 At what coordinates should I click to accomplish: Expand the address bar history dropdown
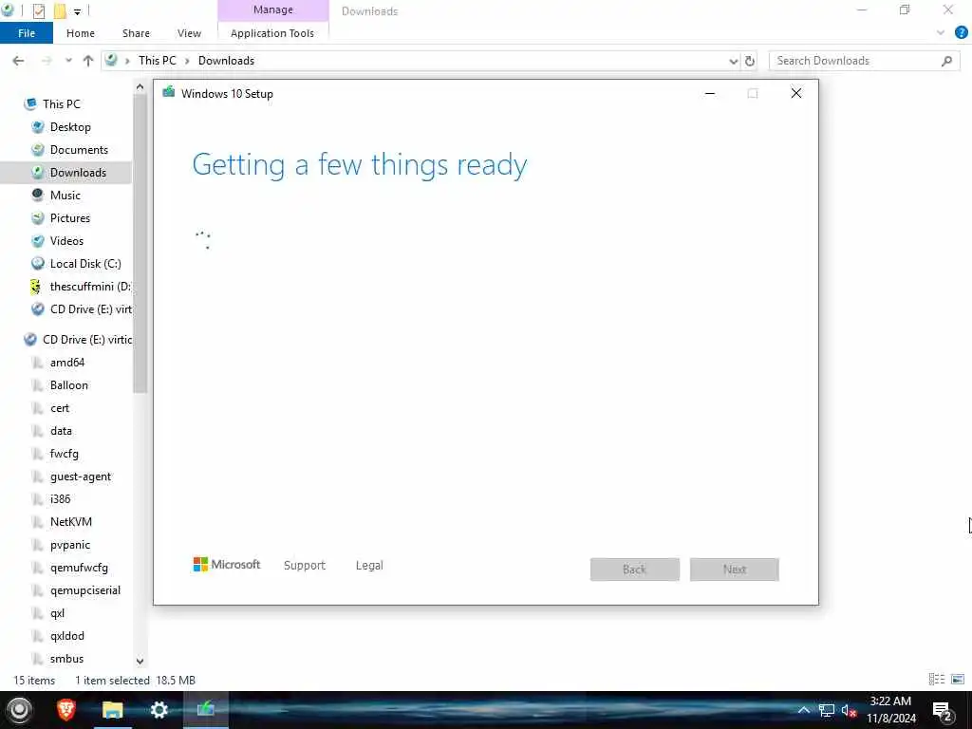point(734,61)
